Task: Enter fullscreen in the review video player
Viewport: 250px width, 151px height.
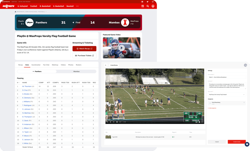Action: (x=202, y=122)
